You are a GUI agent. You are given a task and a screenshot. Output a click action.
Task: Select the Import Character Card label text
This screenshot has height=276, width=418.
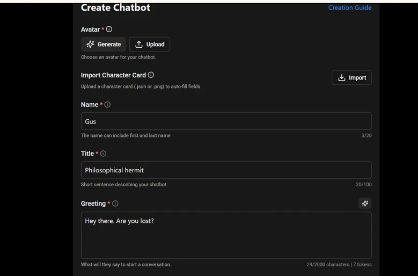[x=113, y=75]
